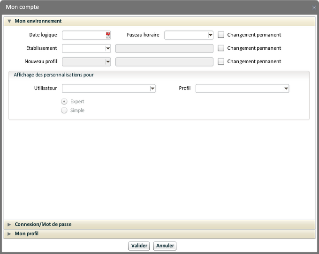This screenshot has width=319, height=254.
Task: Focus the Utilisateur text field
Action: (x=106, y=89)
